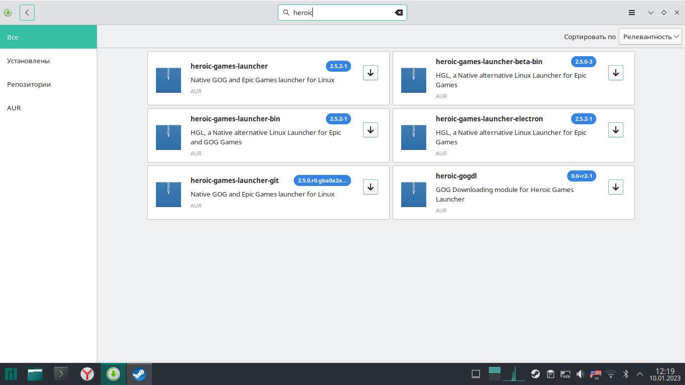The height and width of the screenshot is (385, 685).
Task: Open heroic-games-launcher-git title
Action: click(235, 180)
